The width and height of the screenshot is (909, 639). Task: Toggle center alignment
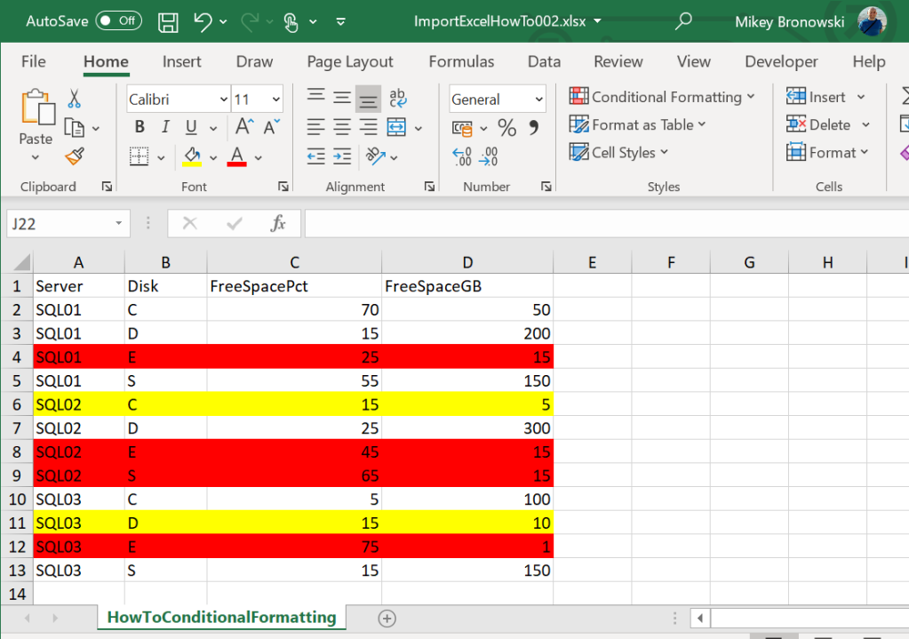click(x=342, y=127)
